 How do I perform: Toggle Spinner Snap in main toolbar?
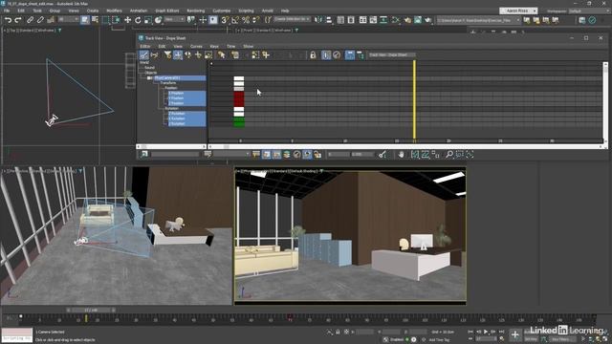255,20
